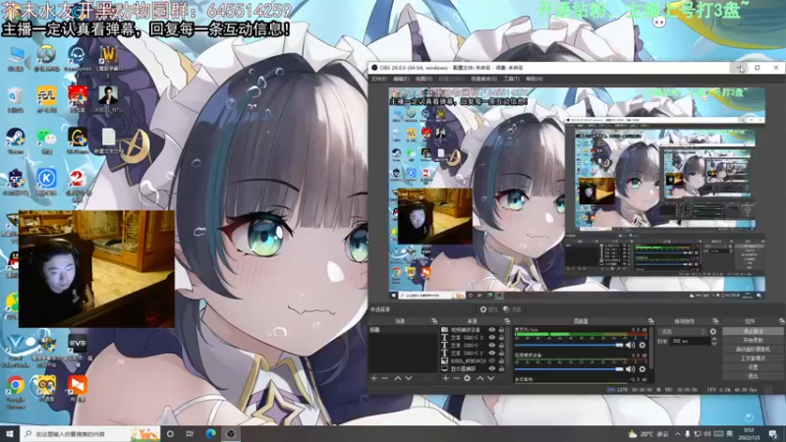Viewport: 786px width, 442px height.
Task: Pop out the 场景 dock with its header icon
Action: coord(434,321)
